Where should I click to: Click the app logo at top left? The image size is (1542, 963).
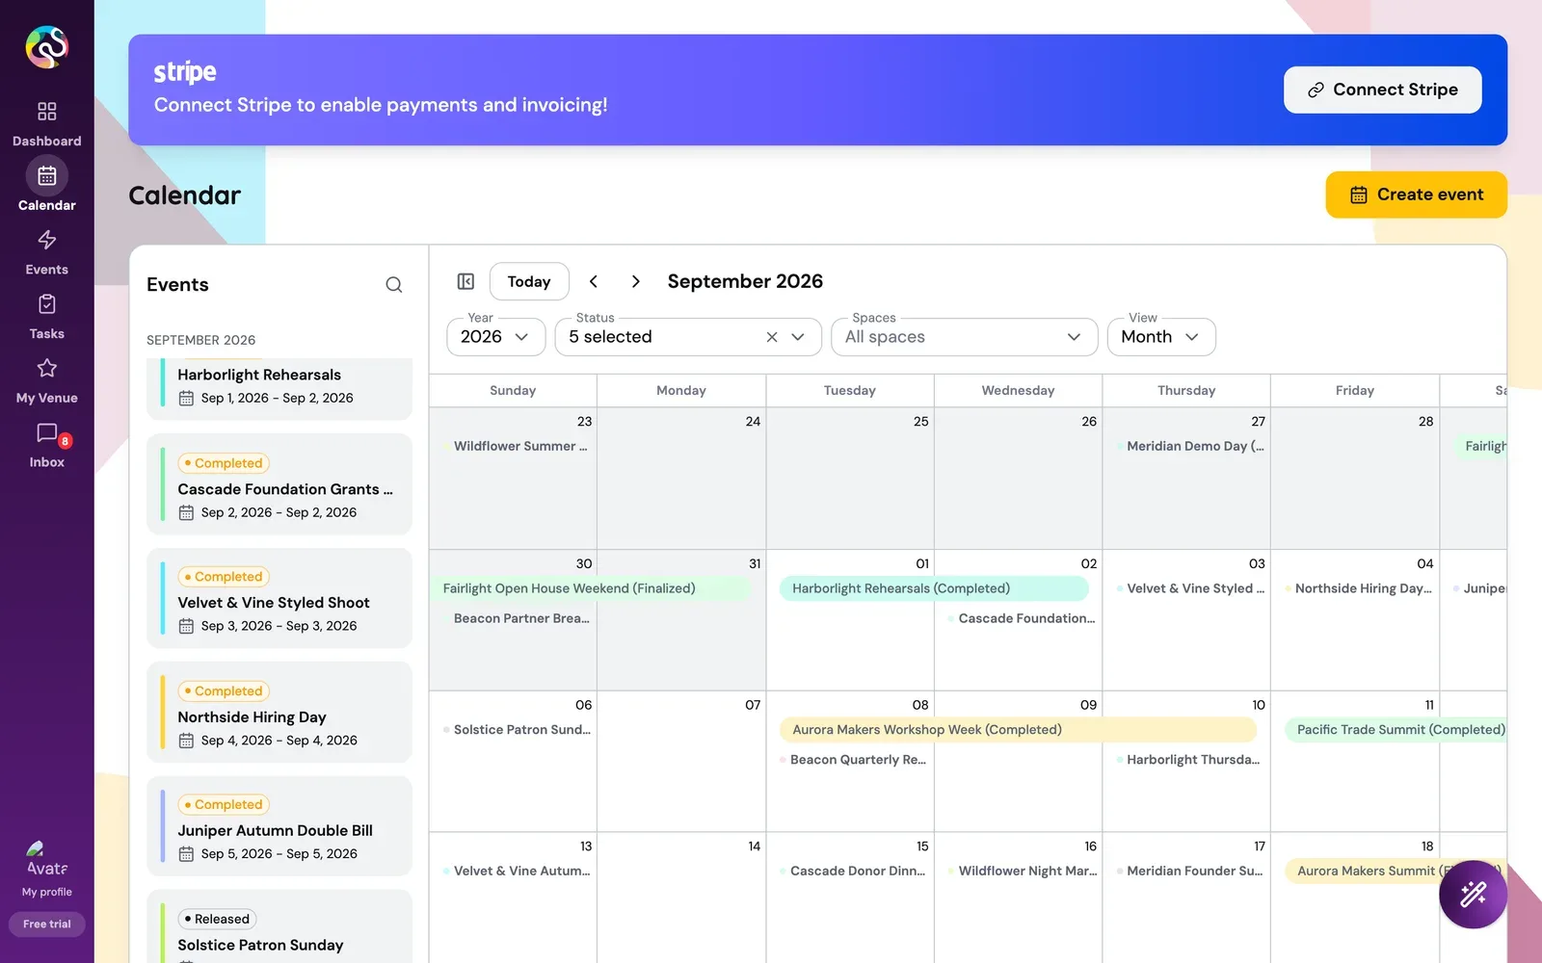click(46, 46)
